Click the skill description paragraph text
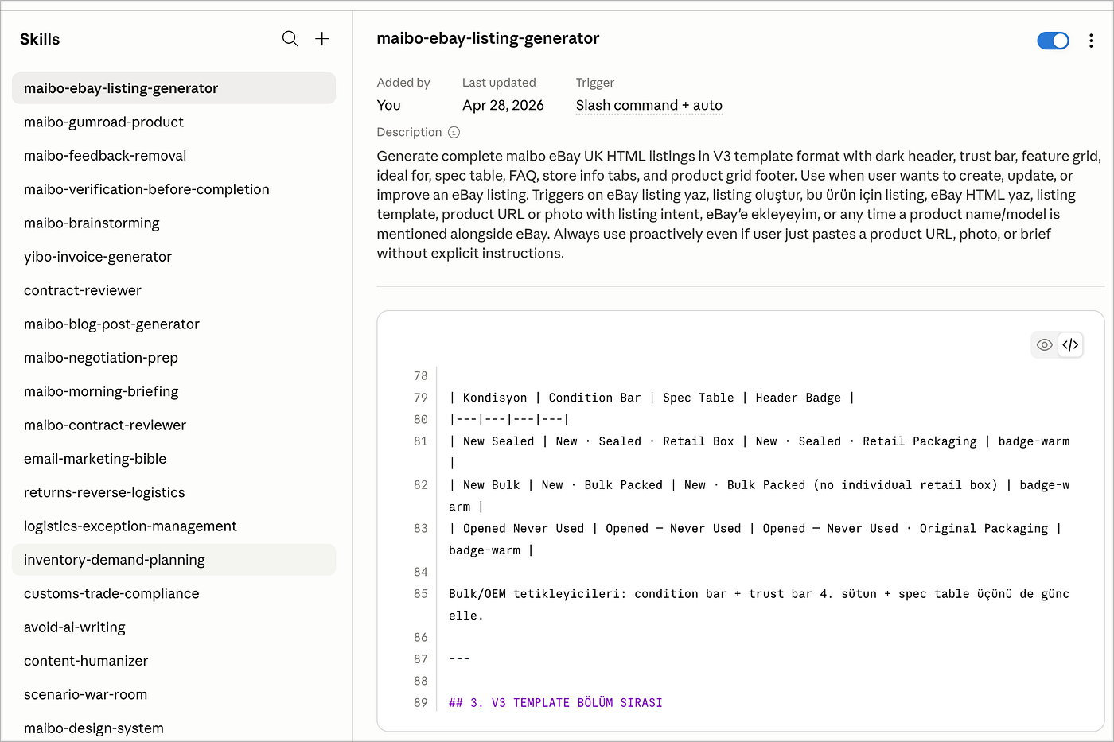 point(739,204)
